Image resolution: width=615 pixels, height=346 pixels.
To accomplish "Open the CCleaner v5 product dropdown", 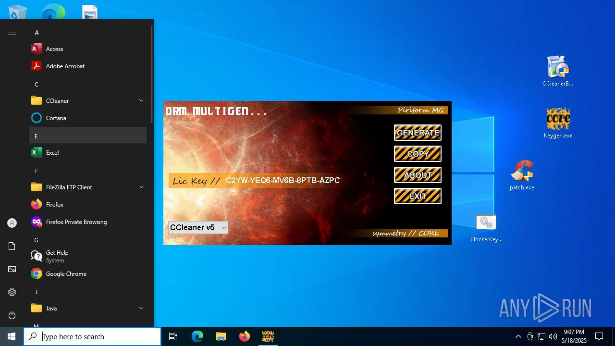I will click(x=198, y=228).
